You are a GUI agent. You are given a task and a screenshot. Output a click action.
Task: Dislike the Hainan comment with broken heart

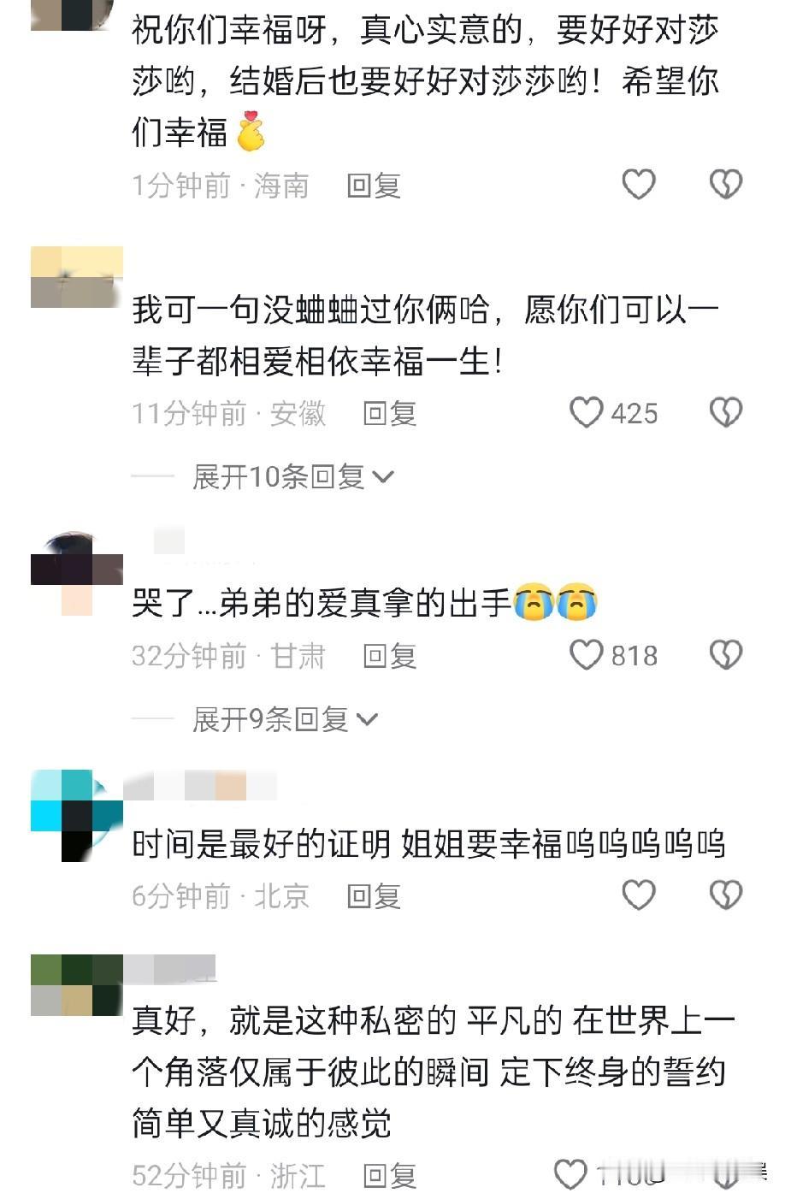(x=726, y=185)
